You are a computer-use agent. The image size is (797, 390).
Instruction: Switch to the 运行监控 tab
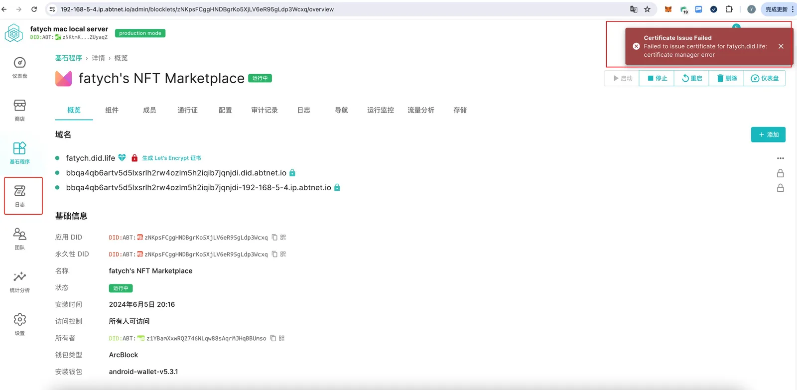click(x=381, y=110)
